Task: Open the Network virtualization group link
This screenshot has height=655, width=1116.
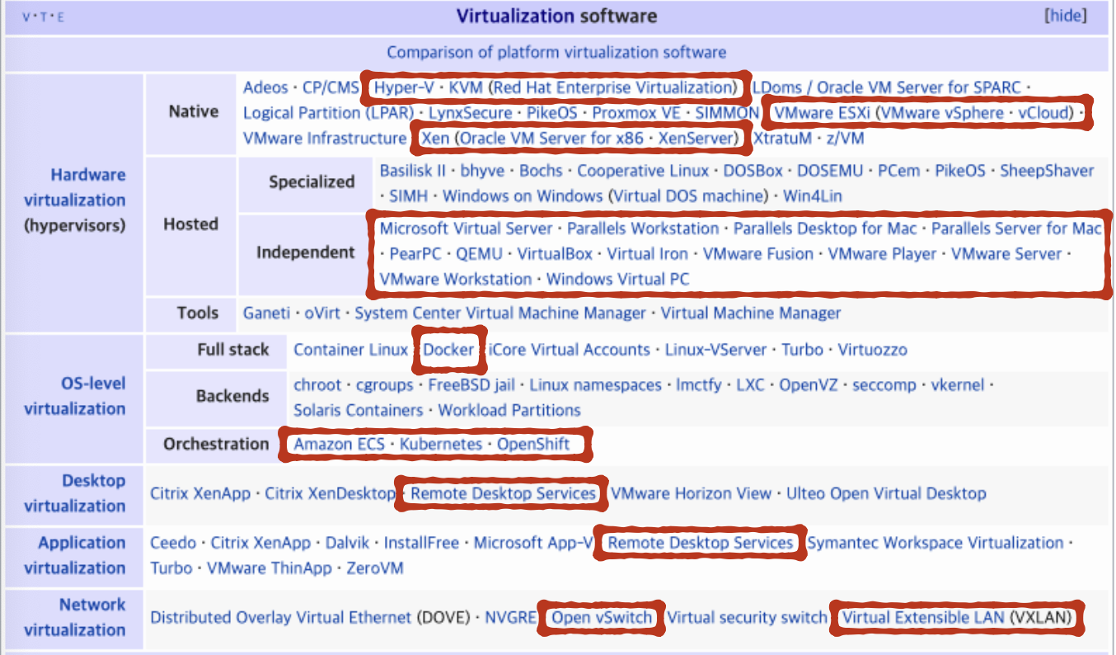Action: (75, 617)
